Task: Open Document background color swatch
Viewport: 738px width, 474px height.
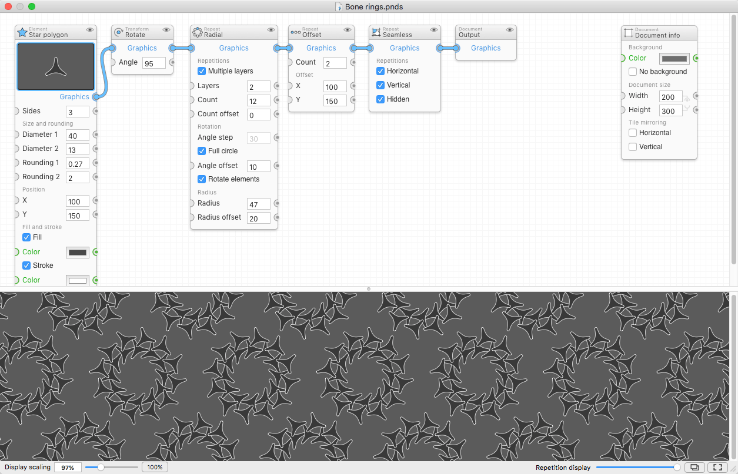Action: coord(674,59)
